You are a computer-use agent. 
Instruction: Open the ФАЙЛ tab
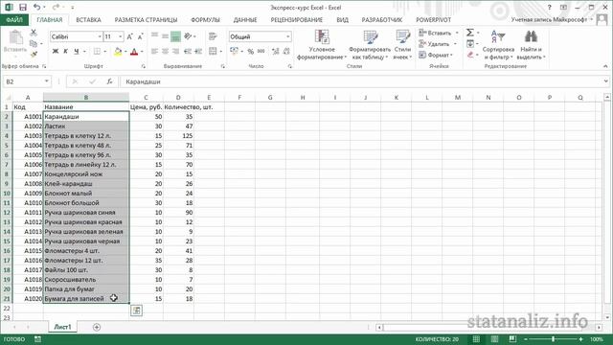point(14,19)
